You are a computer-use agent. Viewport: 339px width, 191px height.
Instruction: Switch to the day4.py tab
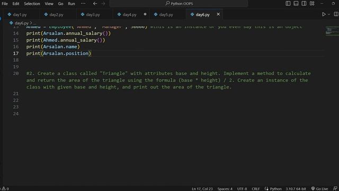pyautogui.click(x=129, y=14)
